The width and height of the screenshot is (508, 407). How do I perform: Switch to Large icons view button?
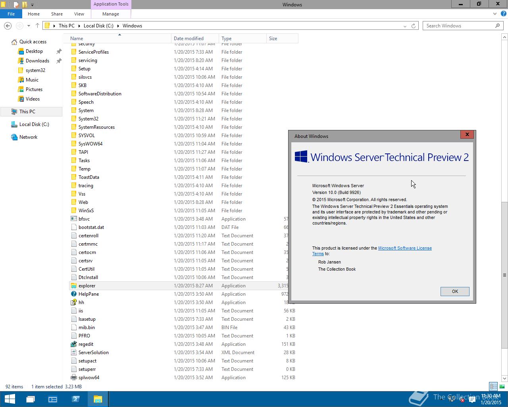pyautogui.click(x=502, y=386)
